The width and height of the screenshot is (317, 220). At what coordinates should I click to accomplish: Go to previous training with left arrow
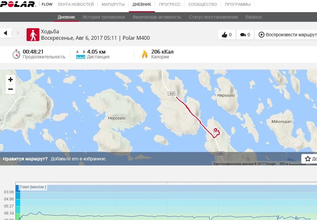click(5, 33)
